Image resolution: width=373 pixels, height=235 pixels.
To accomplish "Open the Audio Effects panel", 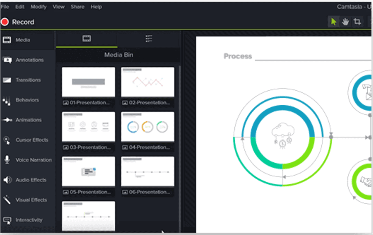I will (x=31, y=180).
